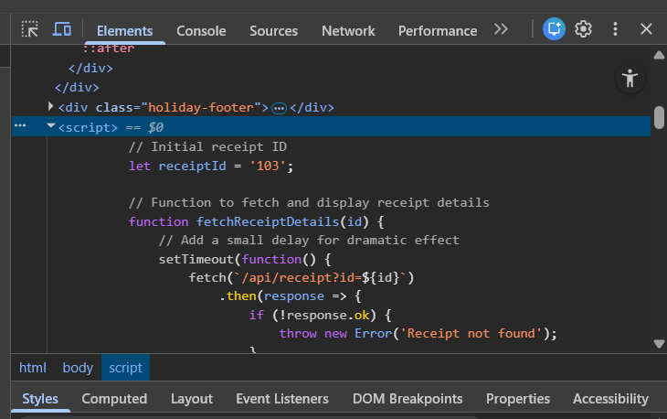Click the "function fetchReceiptDetails(id) {" line

pyautogui.click(x=256, y=221)
